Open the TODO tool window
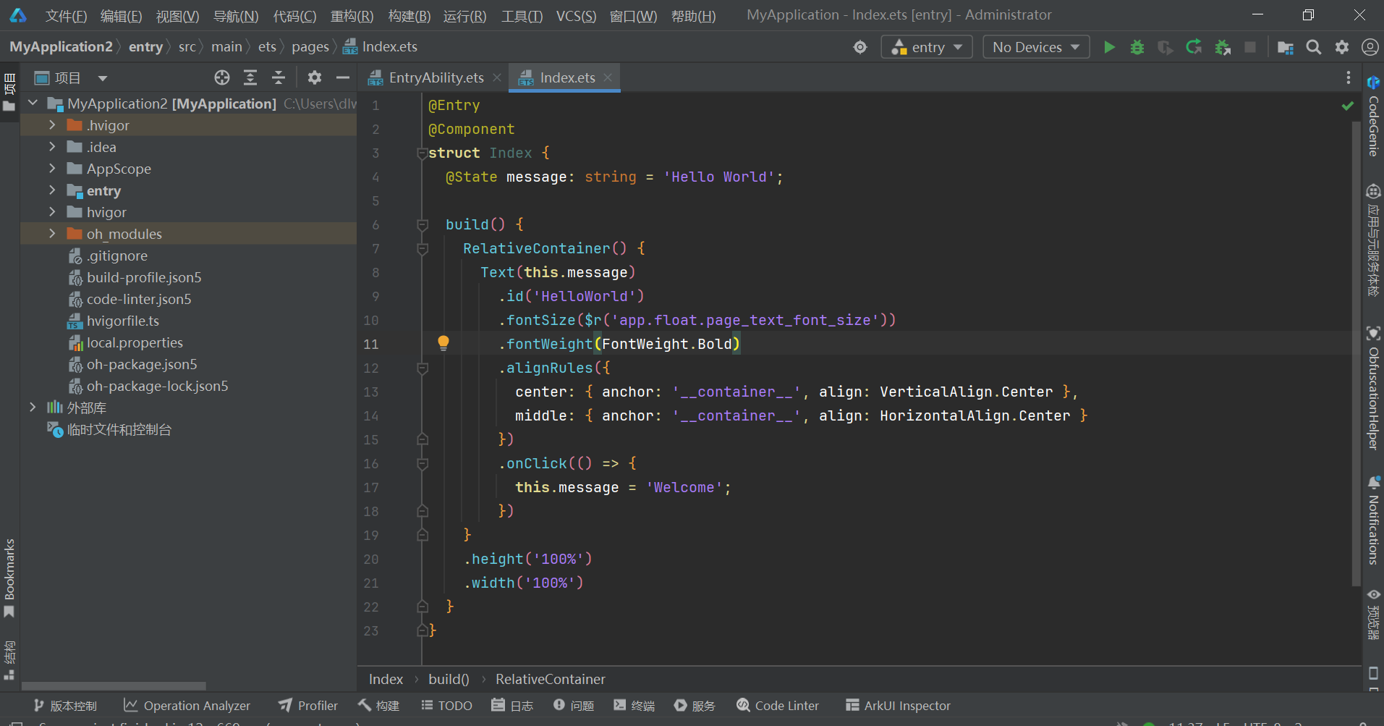The height and width of the screenshot is (726, 1384). [x=446, y=706]
